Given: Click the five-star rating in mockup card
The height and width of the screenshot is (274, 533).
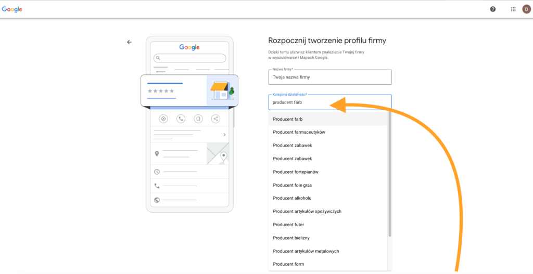Looking at the screenshot, I should click(161, 91).
